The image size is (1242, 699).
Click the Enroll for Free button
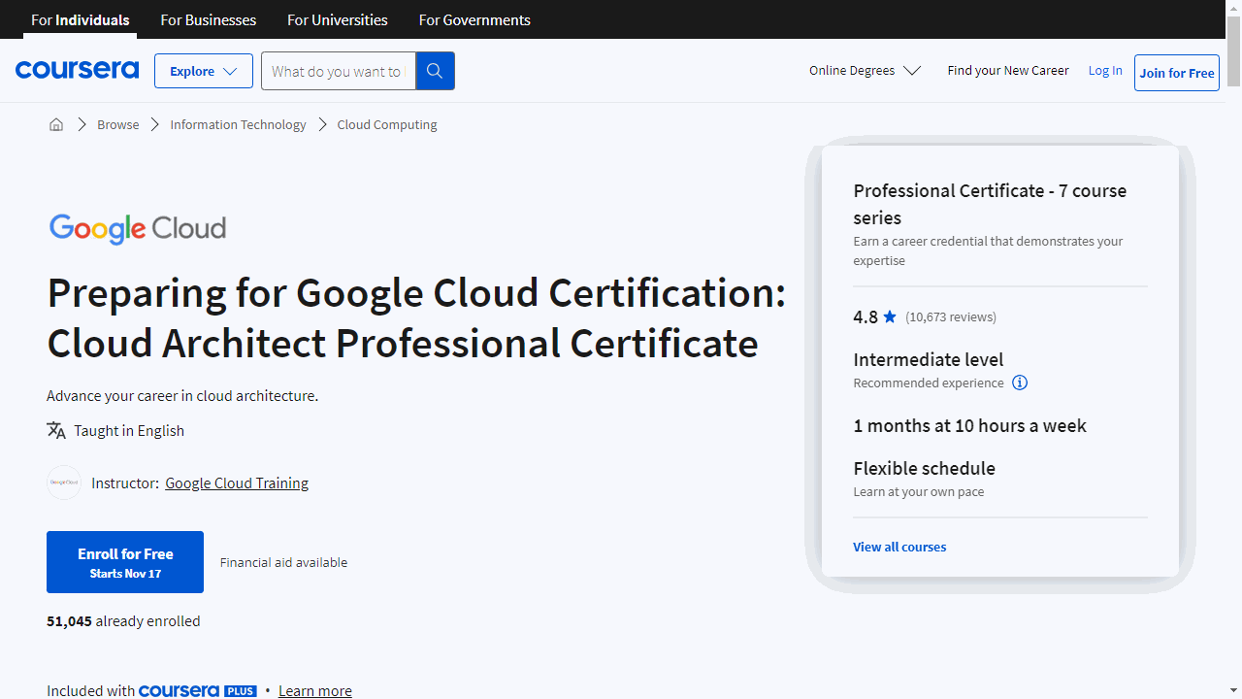(125, 562)
